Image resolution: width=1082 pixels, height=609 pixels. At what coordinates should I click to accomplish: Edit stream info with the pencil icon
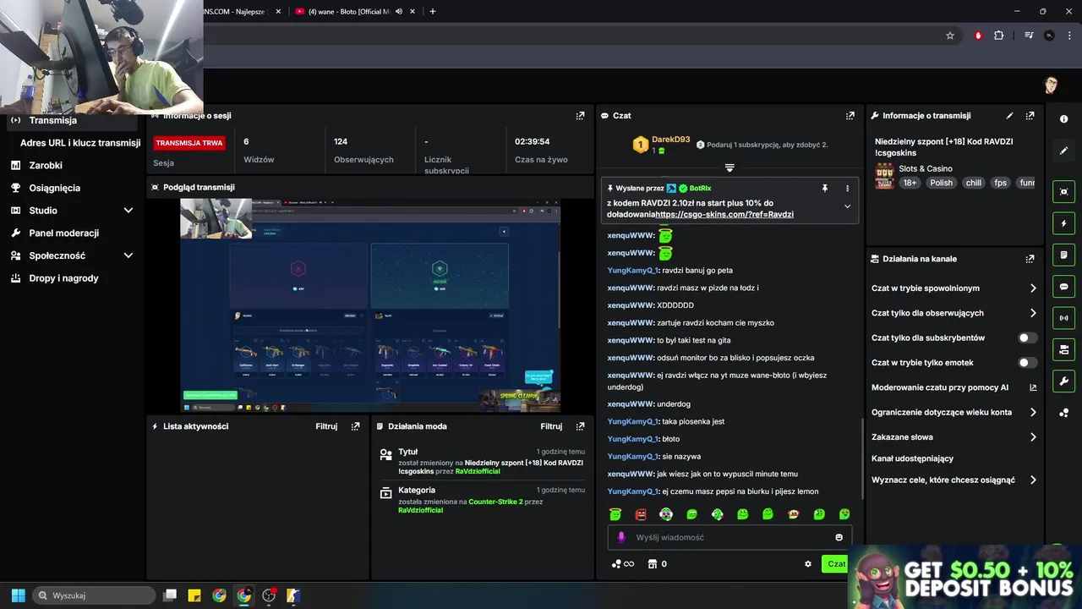(1009, 116)
